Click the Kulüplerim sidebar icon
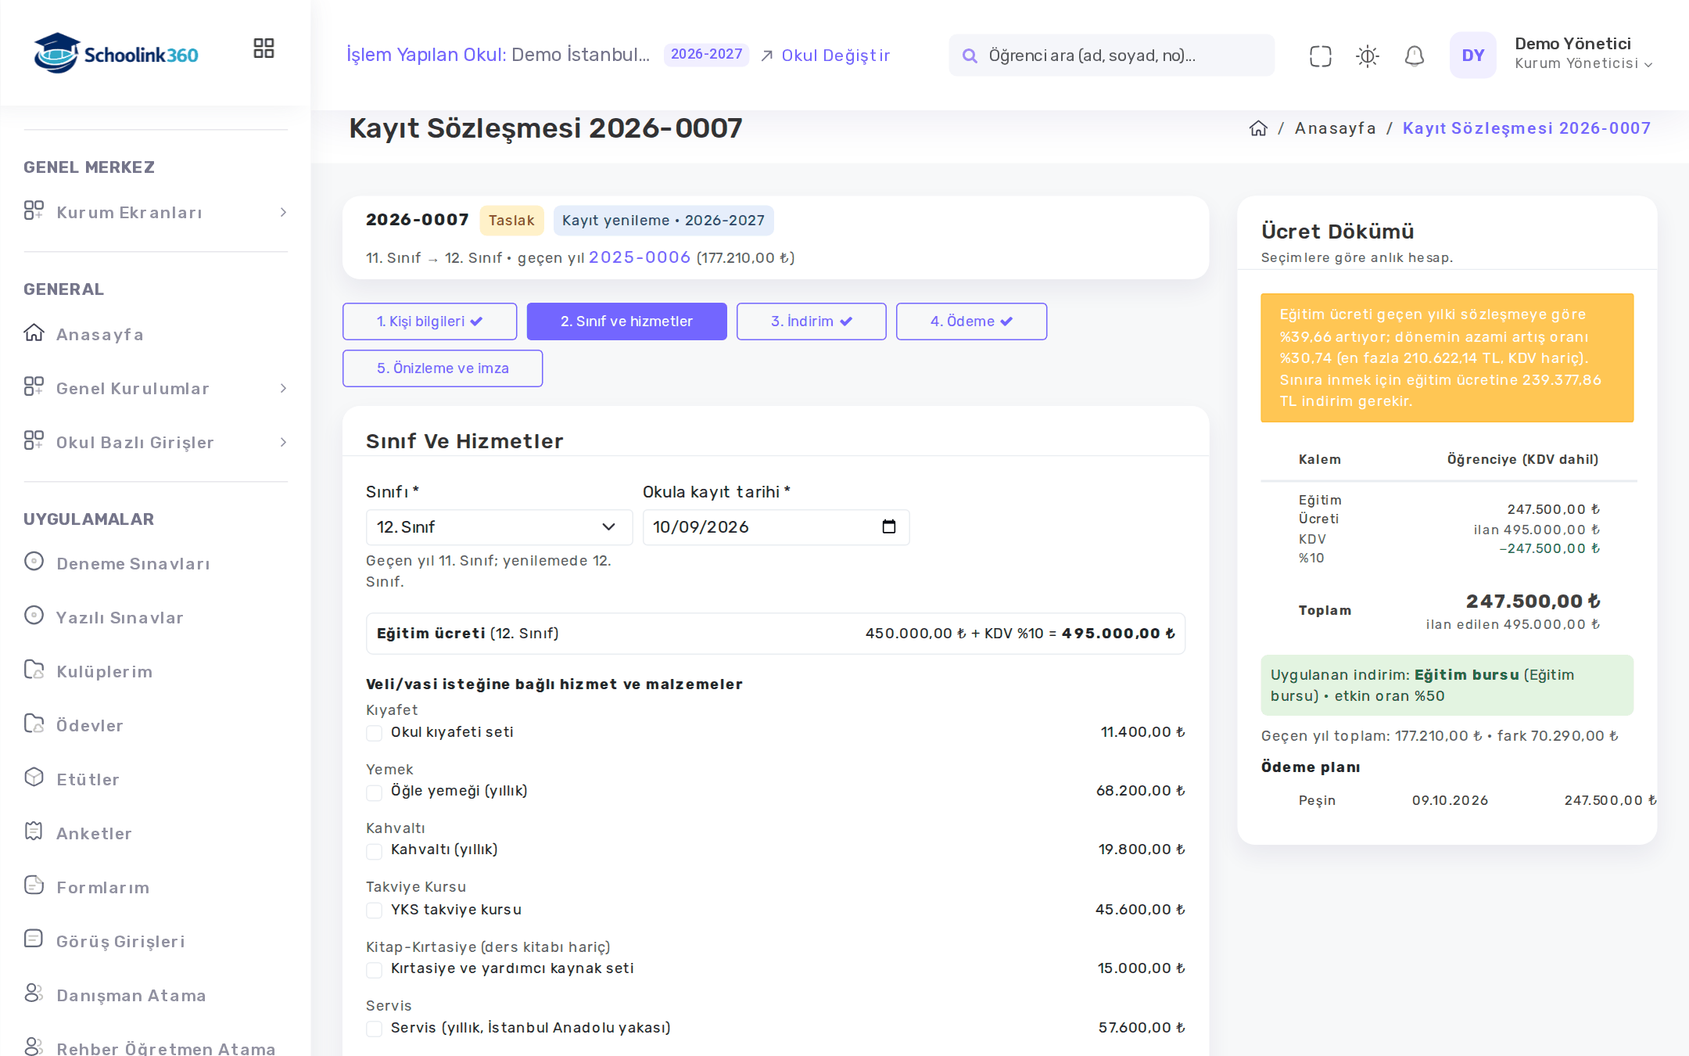1689x1056 pixels. click(34, 669)
